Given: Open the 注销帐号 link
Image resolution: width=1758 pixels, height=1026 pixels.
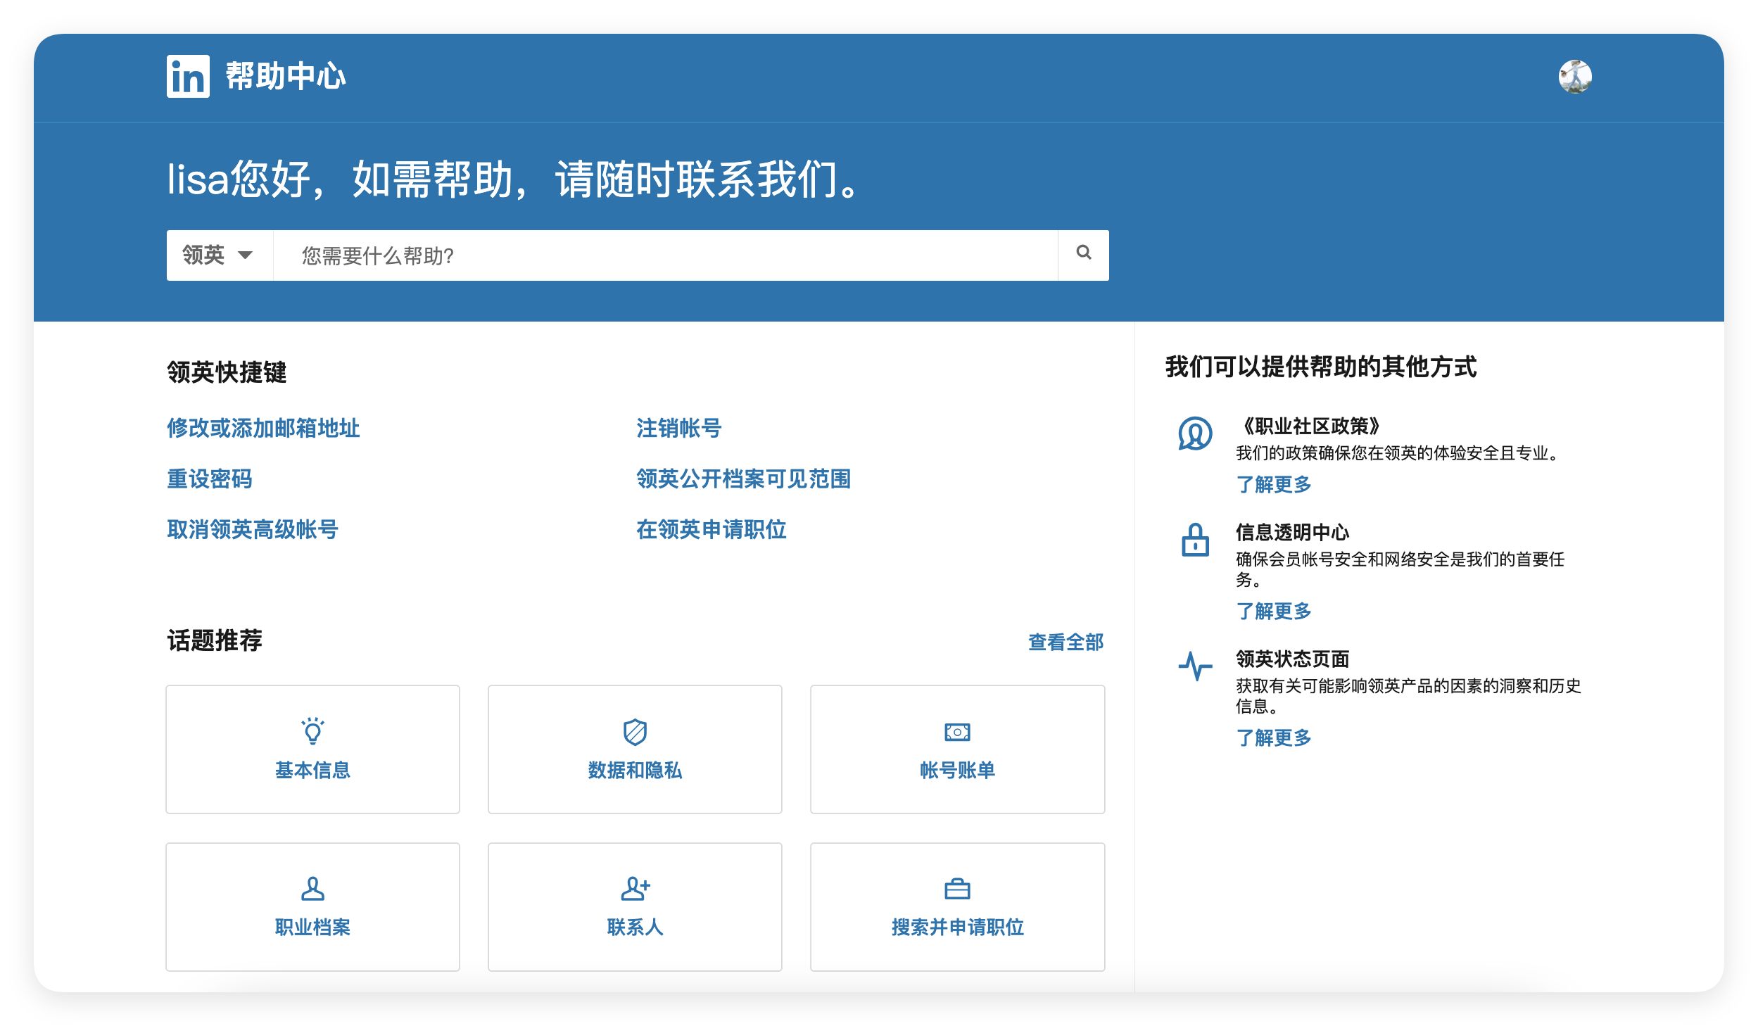Looking at the screenshot, I should 679,428.
